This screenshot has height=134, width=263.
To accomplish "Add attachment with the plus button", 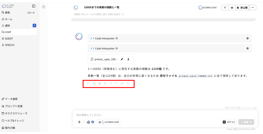I will (79, 122).
